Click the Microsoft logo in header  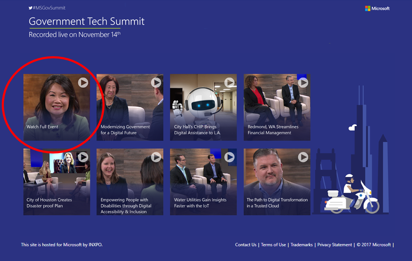(x=377, y=8)
